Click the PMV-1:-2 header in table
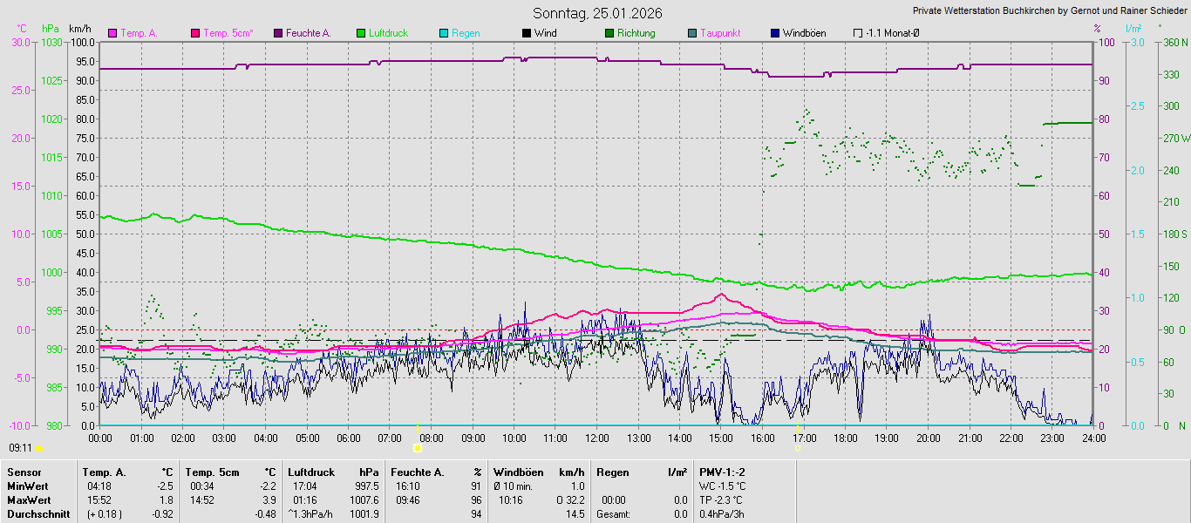Viewport: 1191px width, 523px height. point(722,472)
